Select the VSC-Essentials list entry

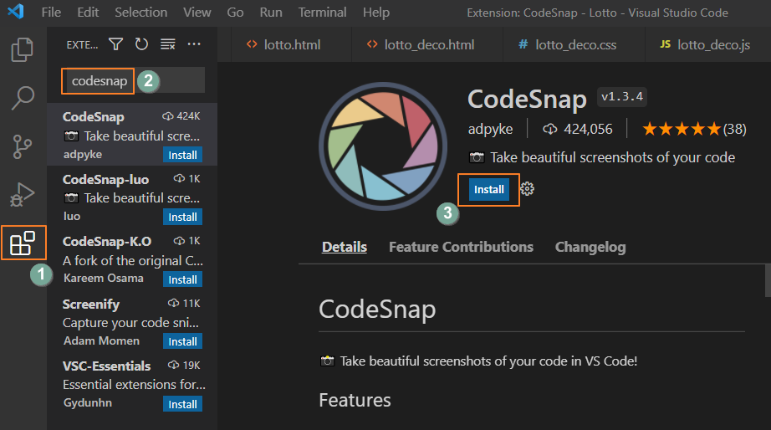click(132, 384)
